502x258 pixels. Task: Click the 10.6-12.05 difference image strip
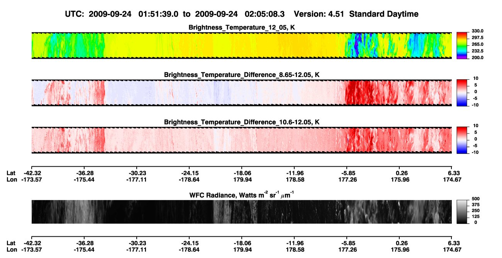[242, 140]
